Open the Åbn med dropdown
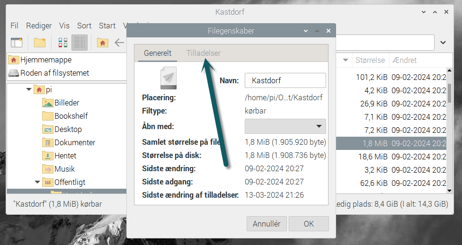462x245 pixels. point(285,126)
